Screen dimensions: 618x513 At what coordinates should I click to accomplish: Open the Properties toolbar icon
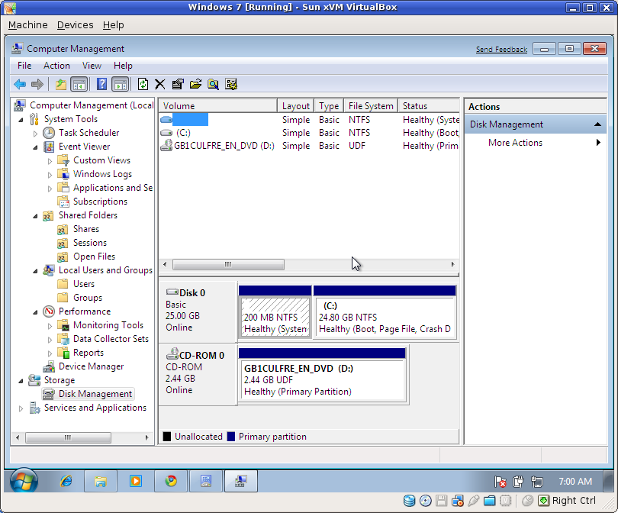[x=177, y=84]
